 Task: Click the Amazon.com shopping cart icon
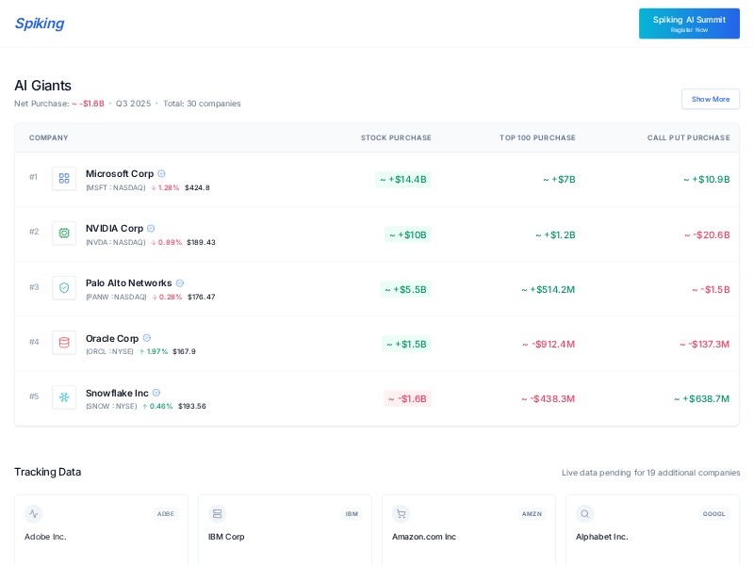(401, 513)
